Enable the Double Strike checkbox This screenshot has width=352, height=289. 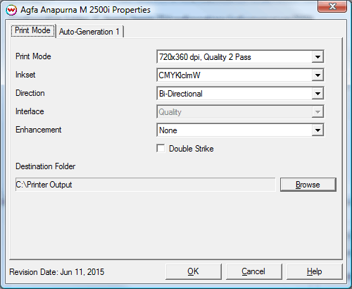point(161,149)
